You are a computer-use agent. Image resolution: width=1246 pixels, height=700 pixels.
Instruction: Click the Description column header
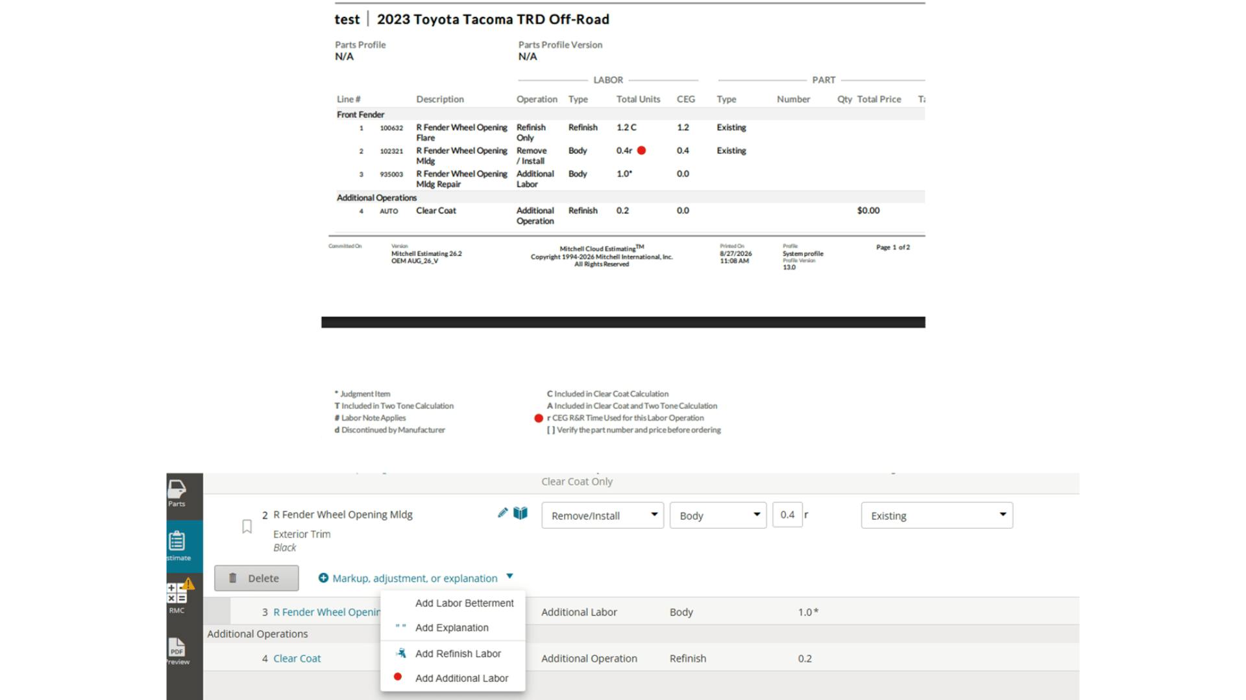tap(440, 99)
